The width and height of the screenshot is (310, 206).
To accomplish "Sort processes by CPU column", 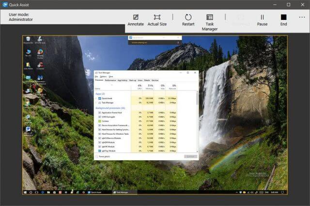I will coord(137,87).
